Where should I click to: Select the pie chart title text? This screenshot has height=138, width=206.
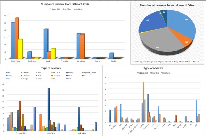pyautogui.click(x=167, y=5)
